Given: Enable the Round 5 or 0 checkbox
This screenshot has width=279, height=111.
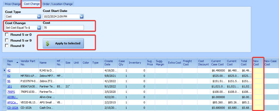Looking at the screenshot, I should tap(7, 34).
